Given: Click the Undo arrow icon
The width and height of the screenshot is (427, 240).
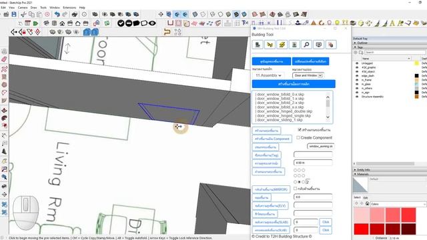Looking at the screenshot, I should pyautogui.click(x=57, y=14).
